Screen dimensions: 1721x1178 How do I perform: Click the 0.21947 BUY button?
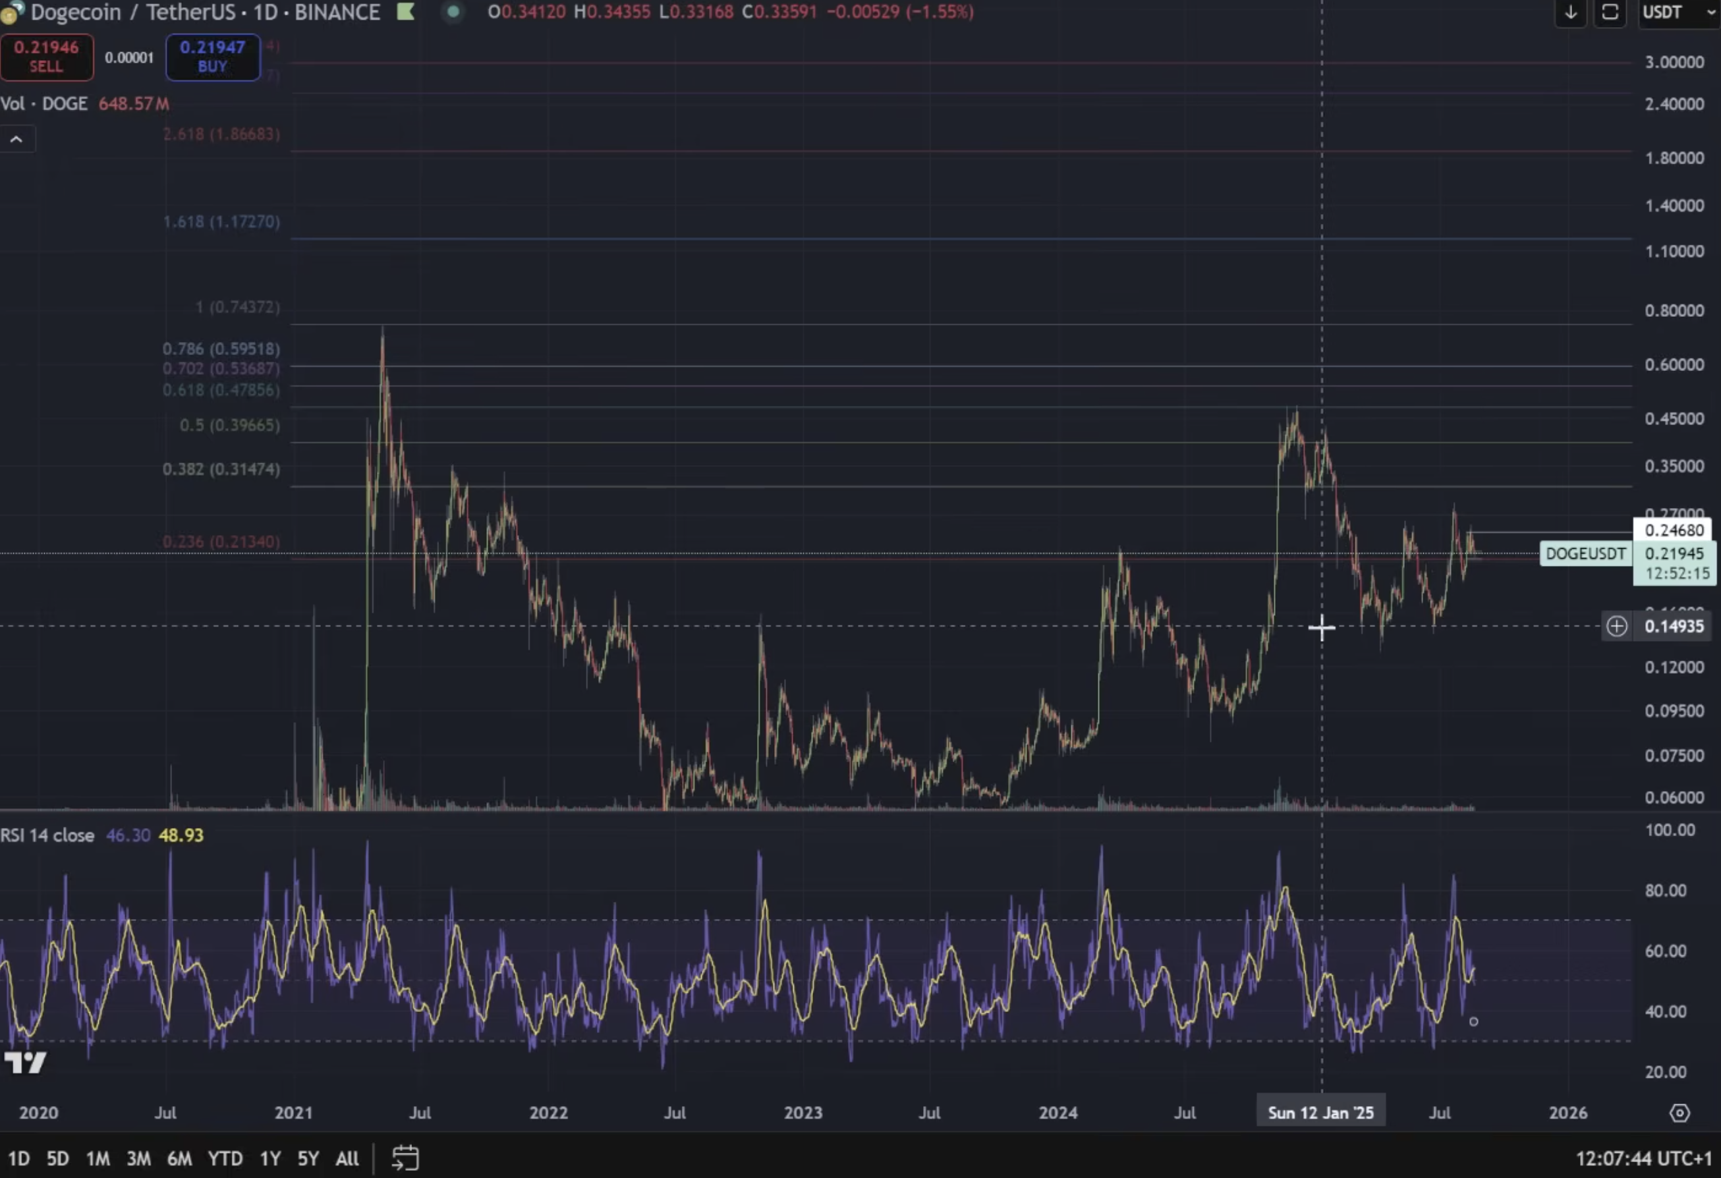click(x=213, y=57)
